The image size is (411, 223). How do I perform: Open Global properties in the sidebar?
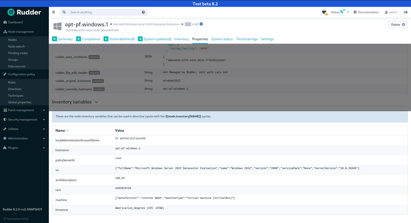pyautogui.click(x=20, y=102)
